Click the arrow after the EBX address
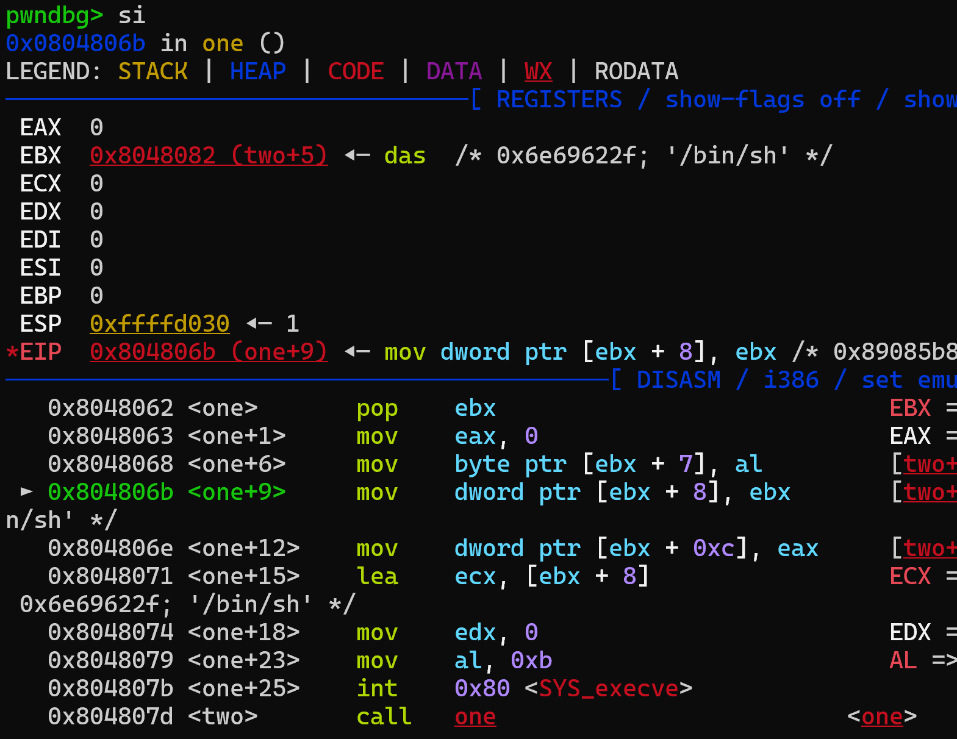 coord(357,155)
